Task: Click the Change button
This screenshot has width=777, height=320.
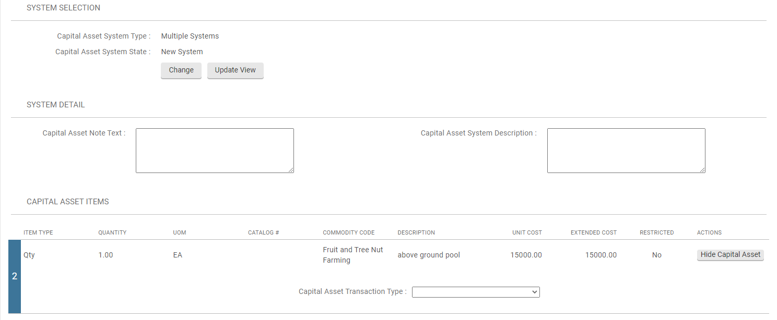Action: 181,70
